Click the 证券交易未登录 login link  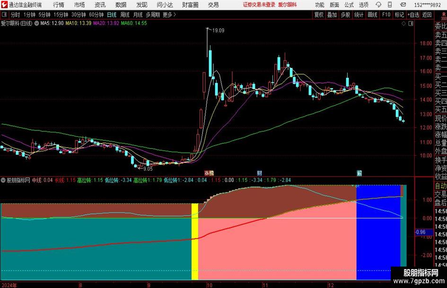click(259, 5)
